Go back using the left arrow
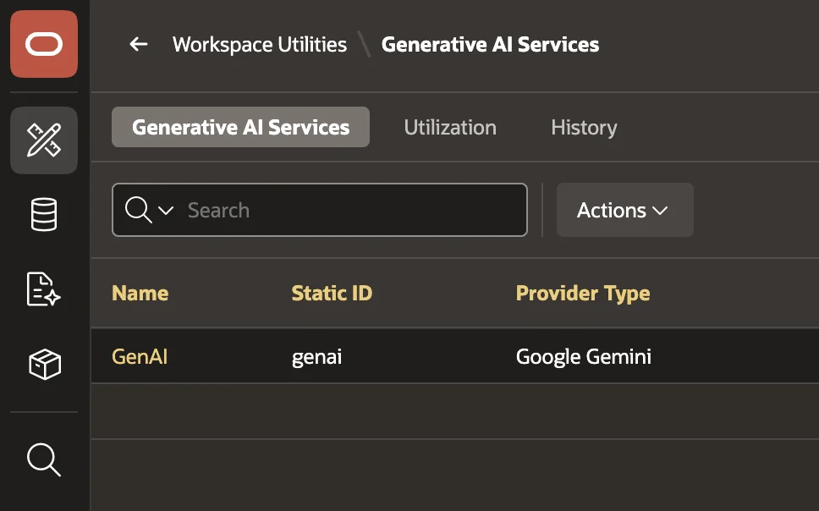 [x=139, y=44]
